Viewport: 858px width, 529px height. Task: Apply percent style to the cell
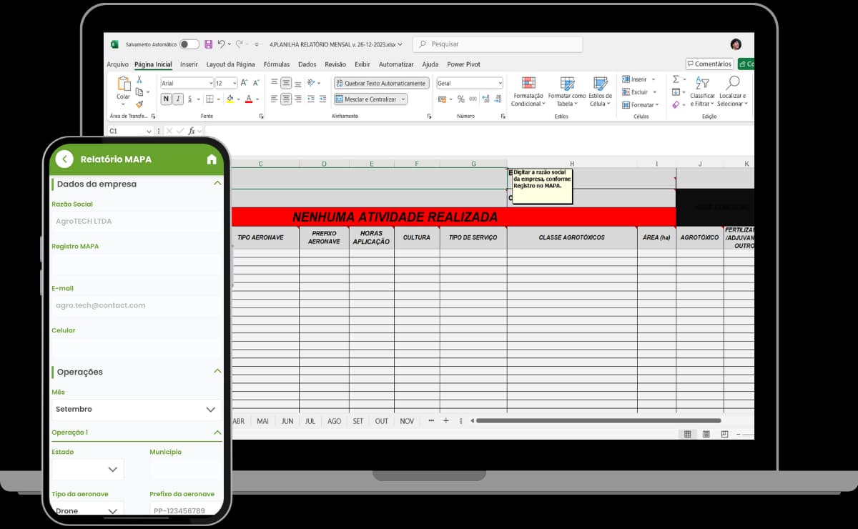[461, 99]
